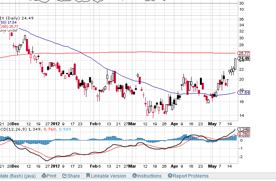The image size is (276, 181).
Task: Click the 2012 label on price chart date axis
Action: point(55,124)
